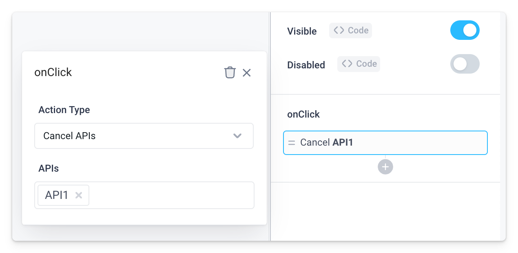Click the chevron on the Cancel APIs selector

coord(237,136)
